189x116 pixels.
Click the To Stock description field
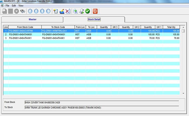click(102, 107)
